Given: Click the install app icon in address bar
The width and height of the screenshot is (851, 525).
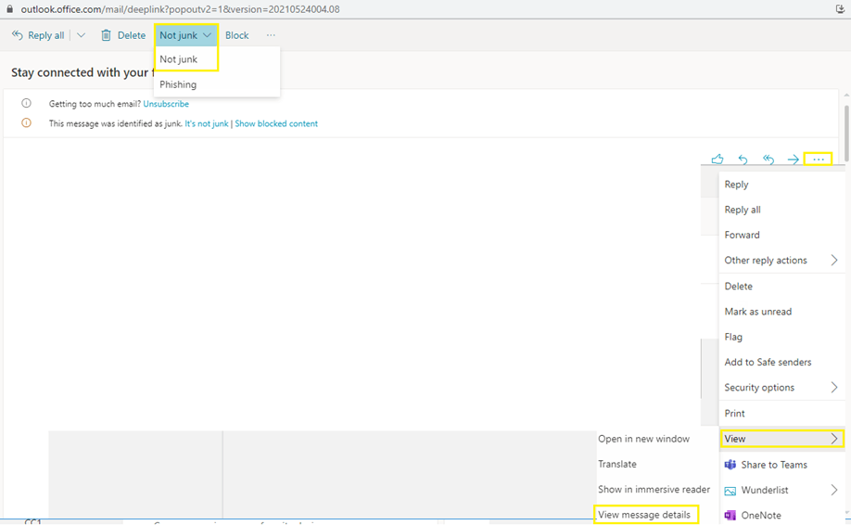Looking at the screenshot, I should coord(840,8).
